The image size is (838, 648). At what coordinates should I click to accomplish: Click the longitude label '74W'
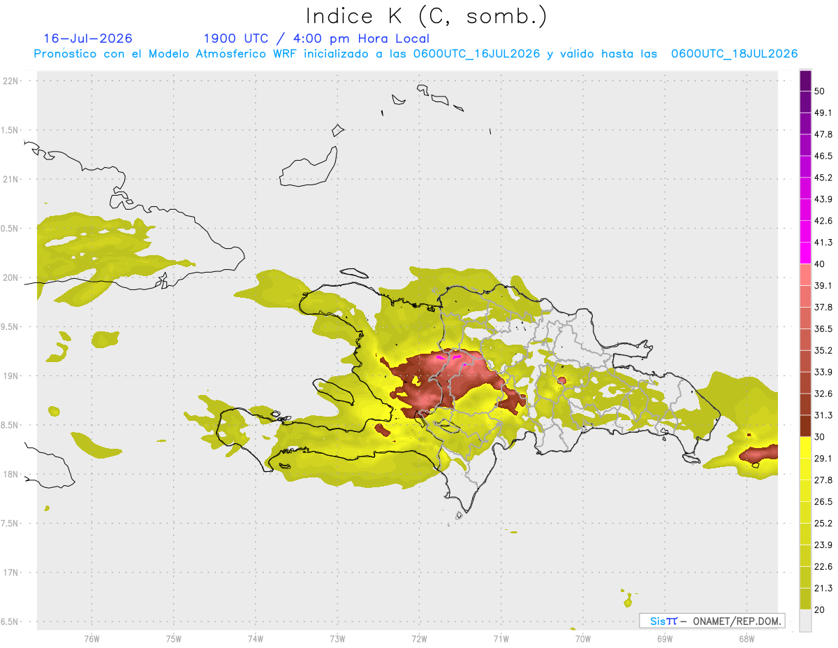point(256,638)
